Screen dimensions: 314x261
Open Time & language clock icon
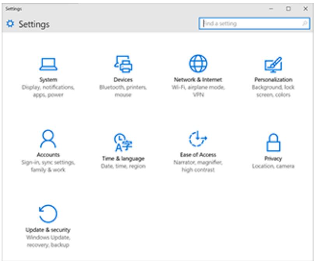point(123,142)
